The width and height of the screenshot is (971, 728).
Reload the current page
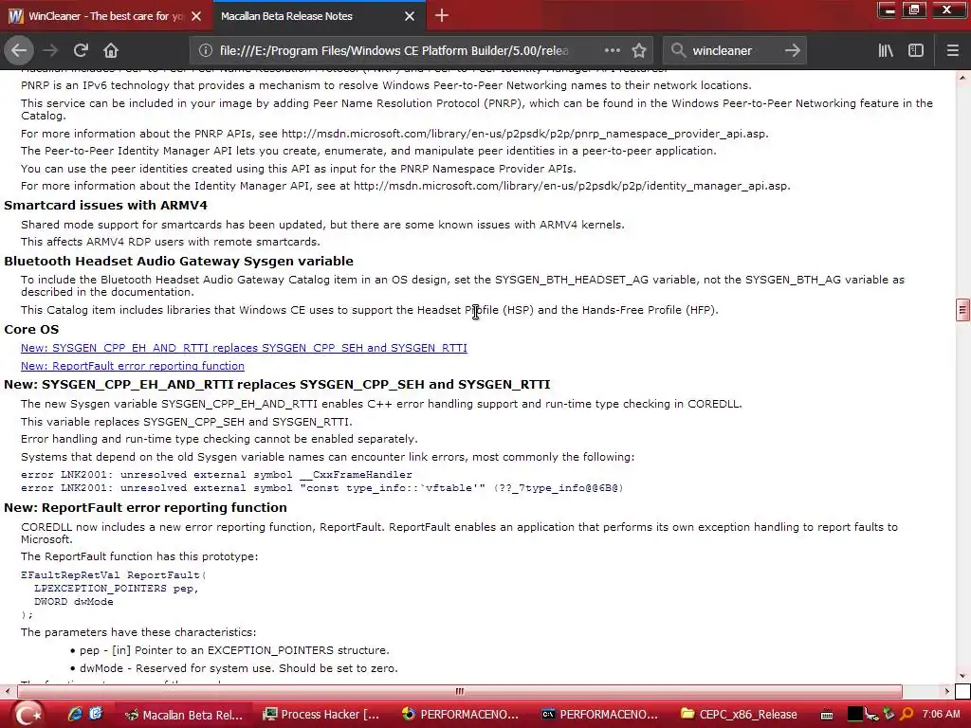pyautogui.click(x=81, y=51)
